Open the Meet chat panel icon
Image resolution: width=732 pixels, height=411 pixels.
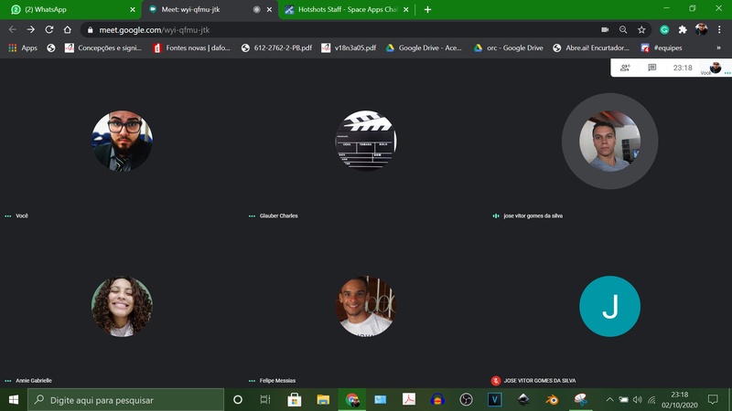652,68
